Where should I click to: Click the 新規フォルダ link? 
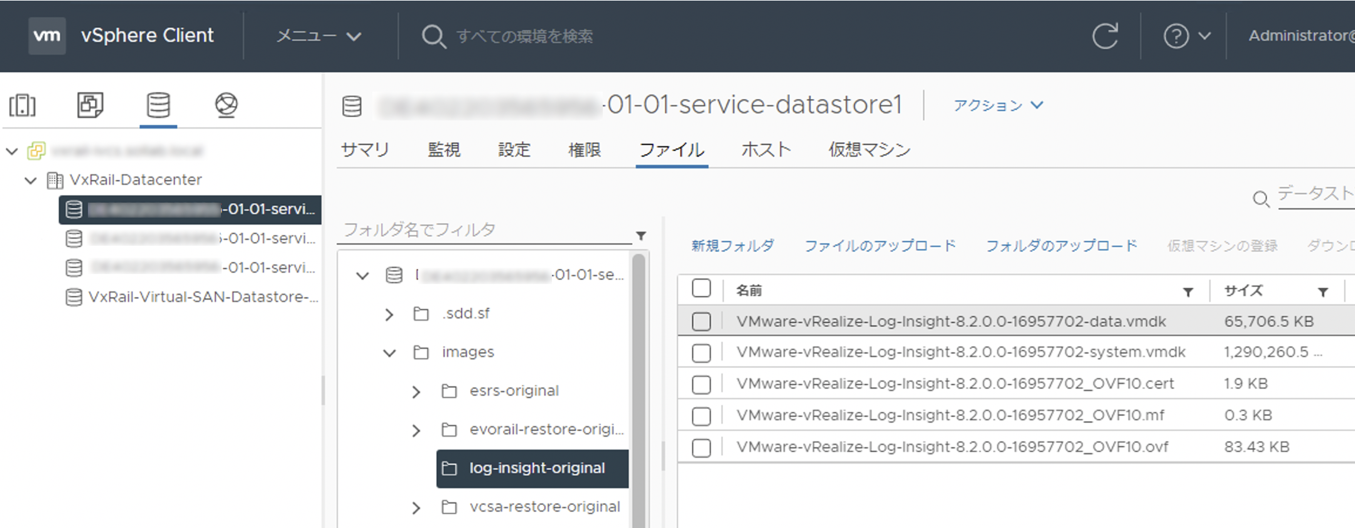tap(733, 246)
